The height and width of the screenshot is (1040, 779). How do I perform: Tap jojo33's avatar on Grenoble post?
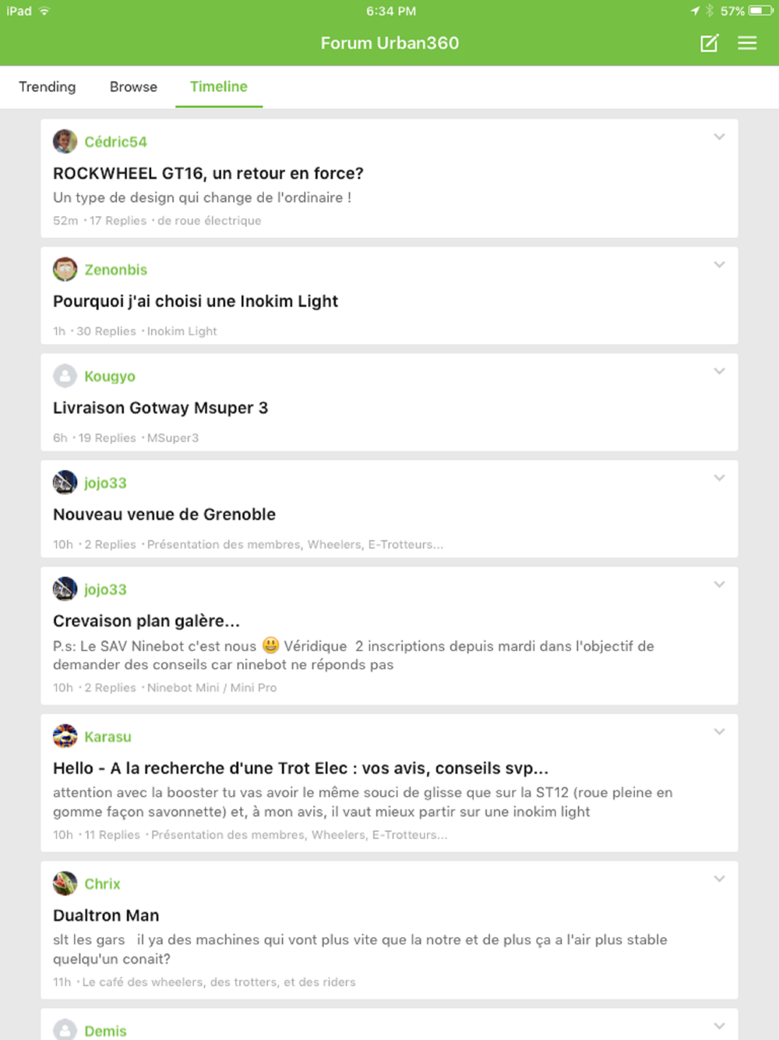pos(65,483)
